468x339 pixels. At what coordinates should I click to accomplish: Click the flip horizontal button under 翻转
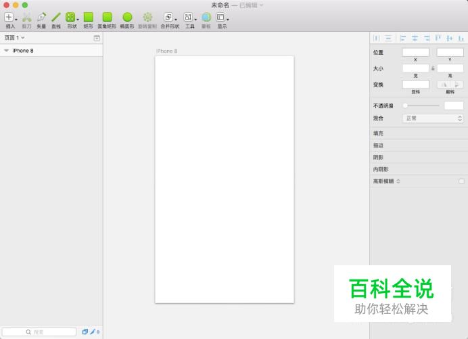click(x=444, y=85)
